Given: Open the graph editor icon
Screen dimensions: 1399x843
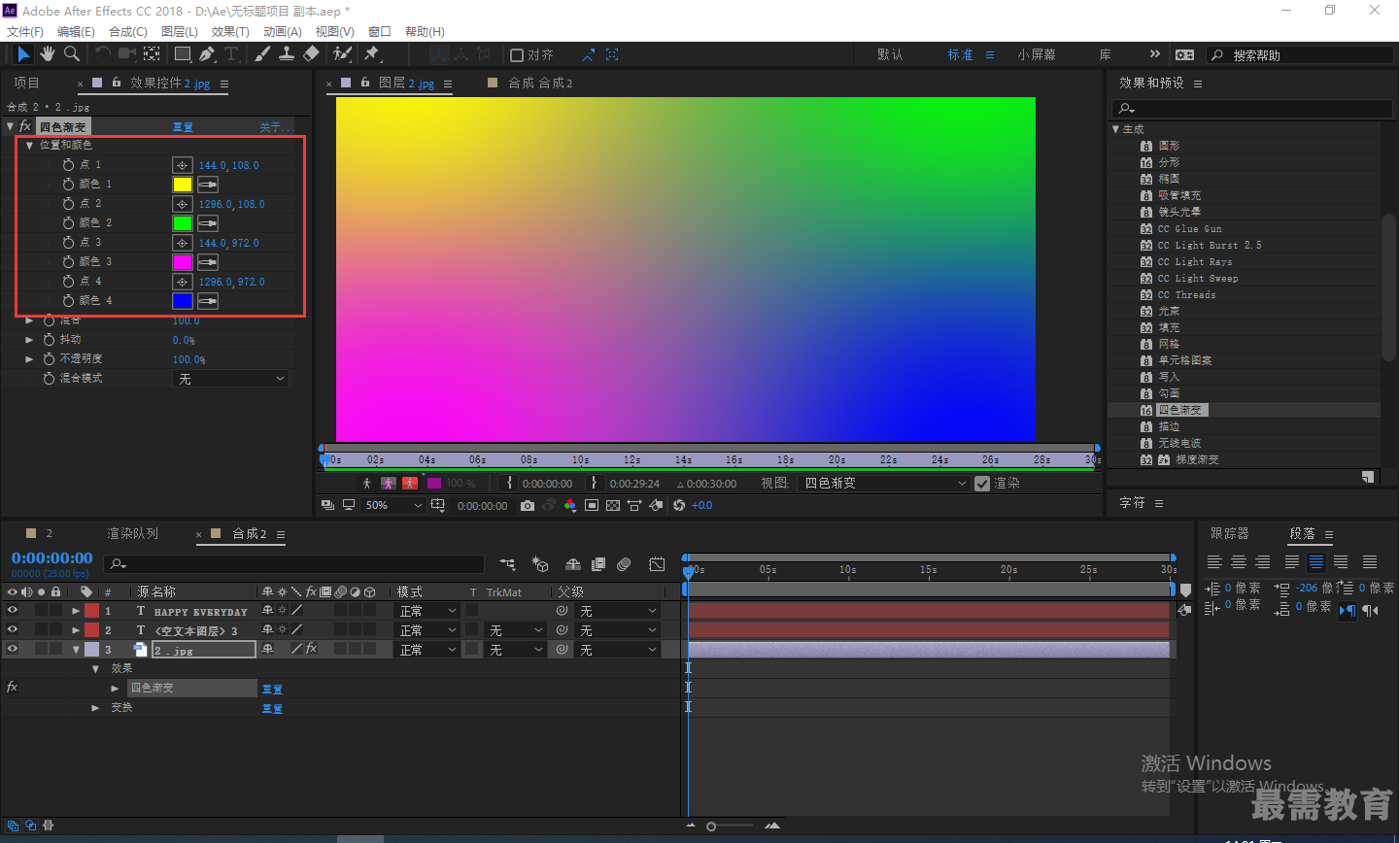Looking at the screenshot, I should click(x=657, y=563).
